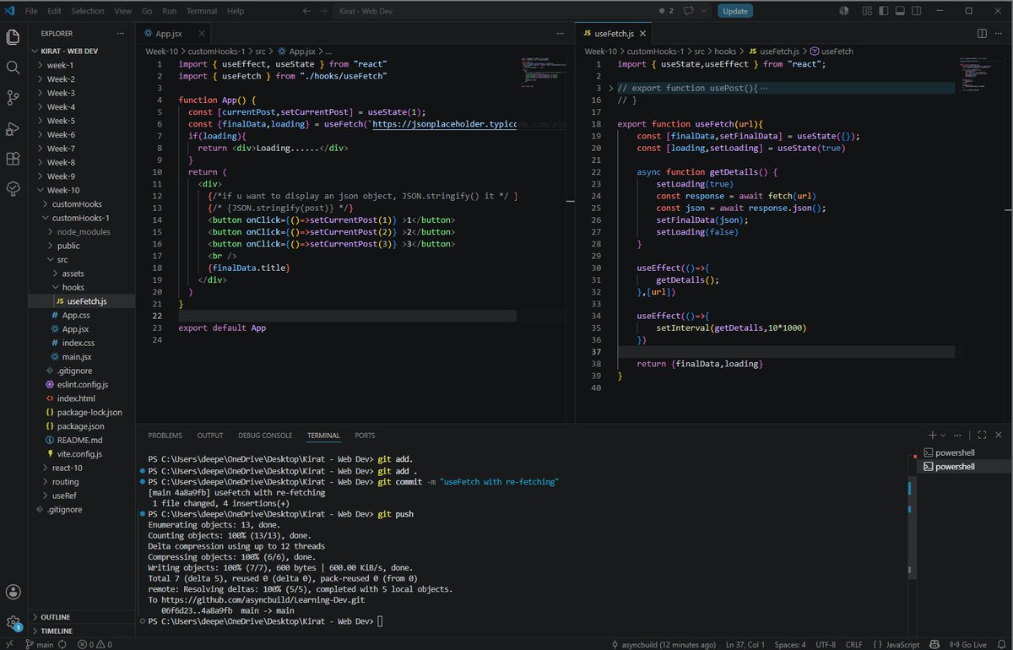This screenshot has height=650, width=1013.
Task: Open the Accounts icon in activity bar
Action: pyautogui.click(x=13, y=592)
